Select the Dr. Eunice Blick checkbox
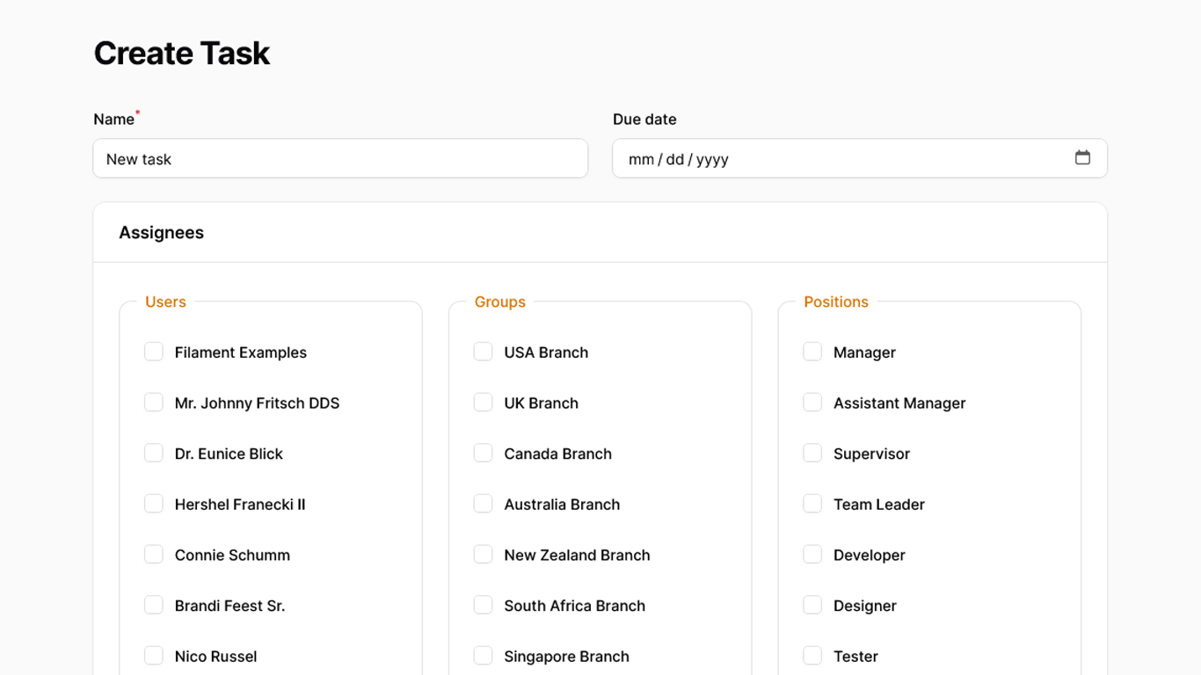 coord(154,453)
